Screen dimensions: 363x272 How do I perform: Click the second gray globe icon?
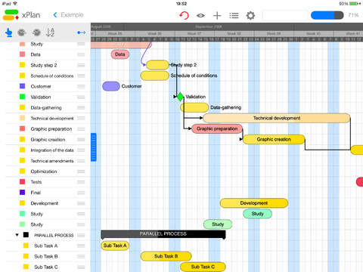pos(36,32)
